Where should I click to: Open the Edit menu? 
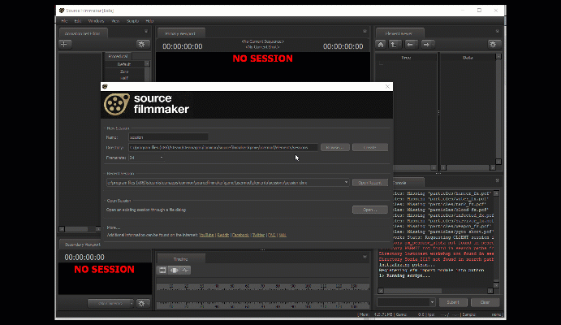(x=78, y=21)
